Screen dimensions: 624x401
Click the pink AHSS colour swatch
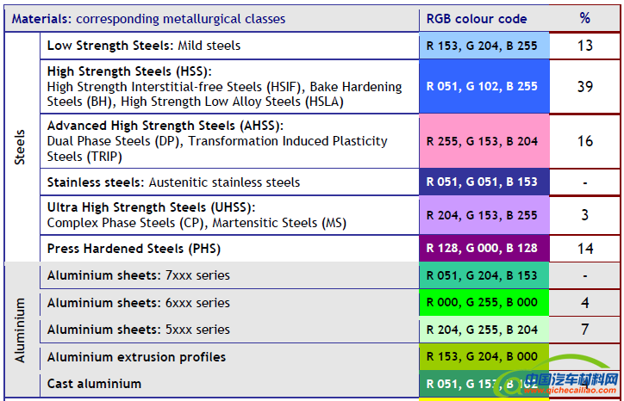tap(484, 141)
